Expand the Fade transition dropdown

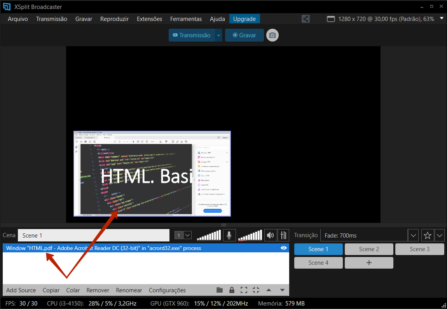coord(413,235)
